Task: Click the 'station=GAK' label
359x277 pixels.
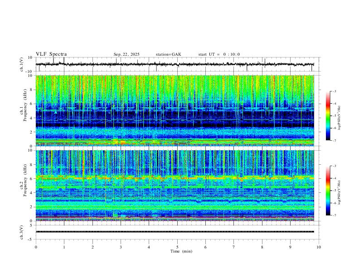Action: click(x=168, y=54)
